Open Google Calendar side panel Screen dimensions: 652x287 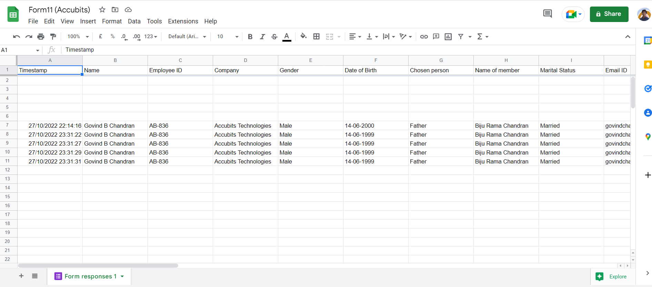pyautogui.click(x=648, y=41)
